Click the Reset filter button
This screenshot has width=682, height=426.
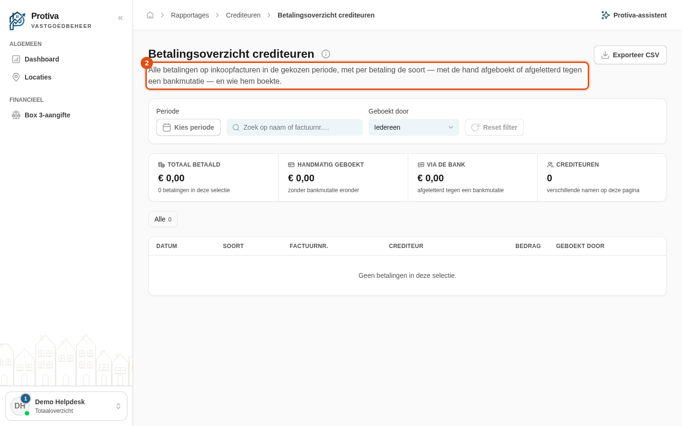click(494, 127)
